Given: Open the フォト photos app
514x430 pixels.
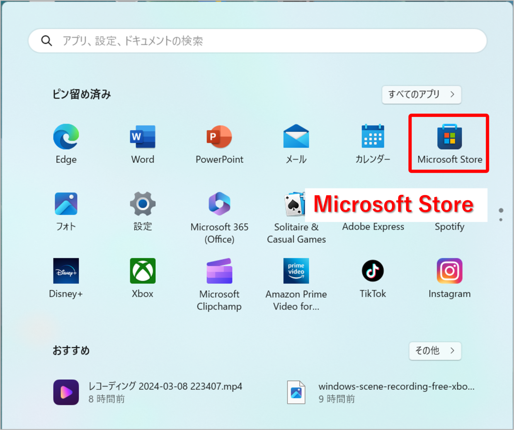Looking at the screenshot, I should [x=66, y=211].
